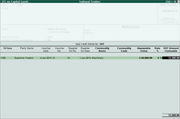
Task: Click supplier invoice date 1-Jun-2015
Action: (x=85, y=58)
